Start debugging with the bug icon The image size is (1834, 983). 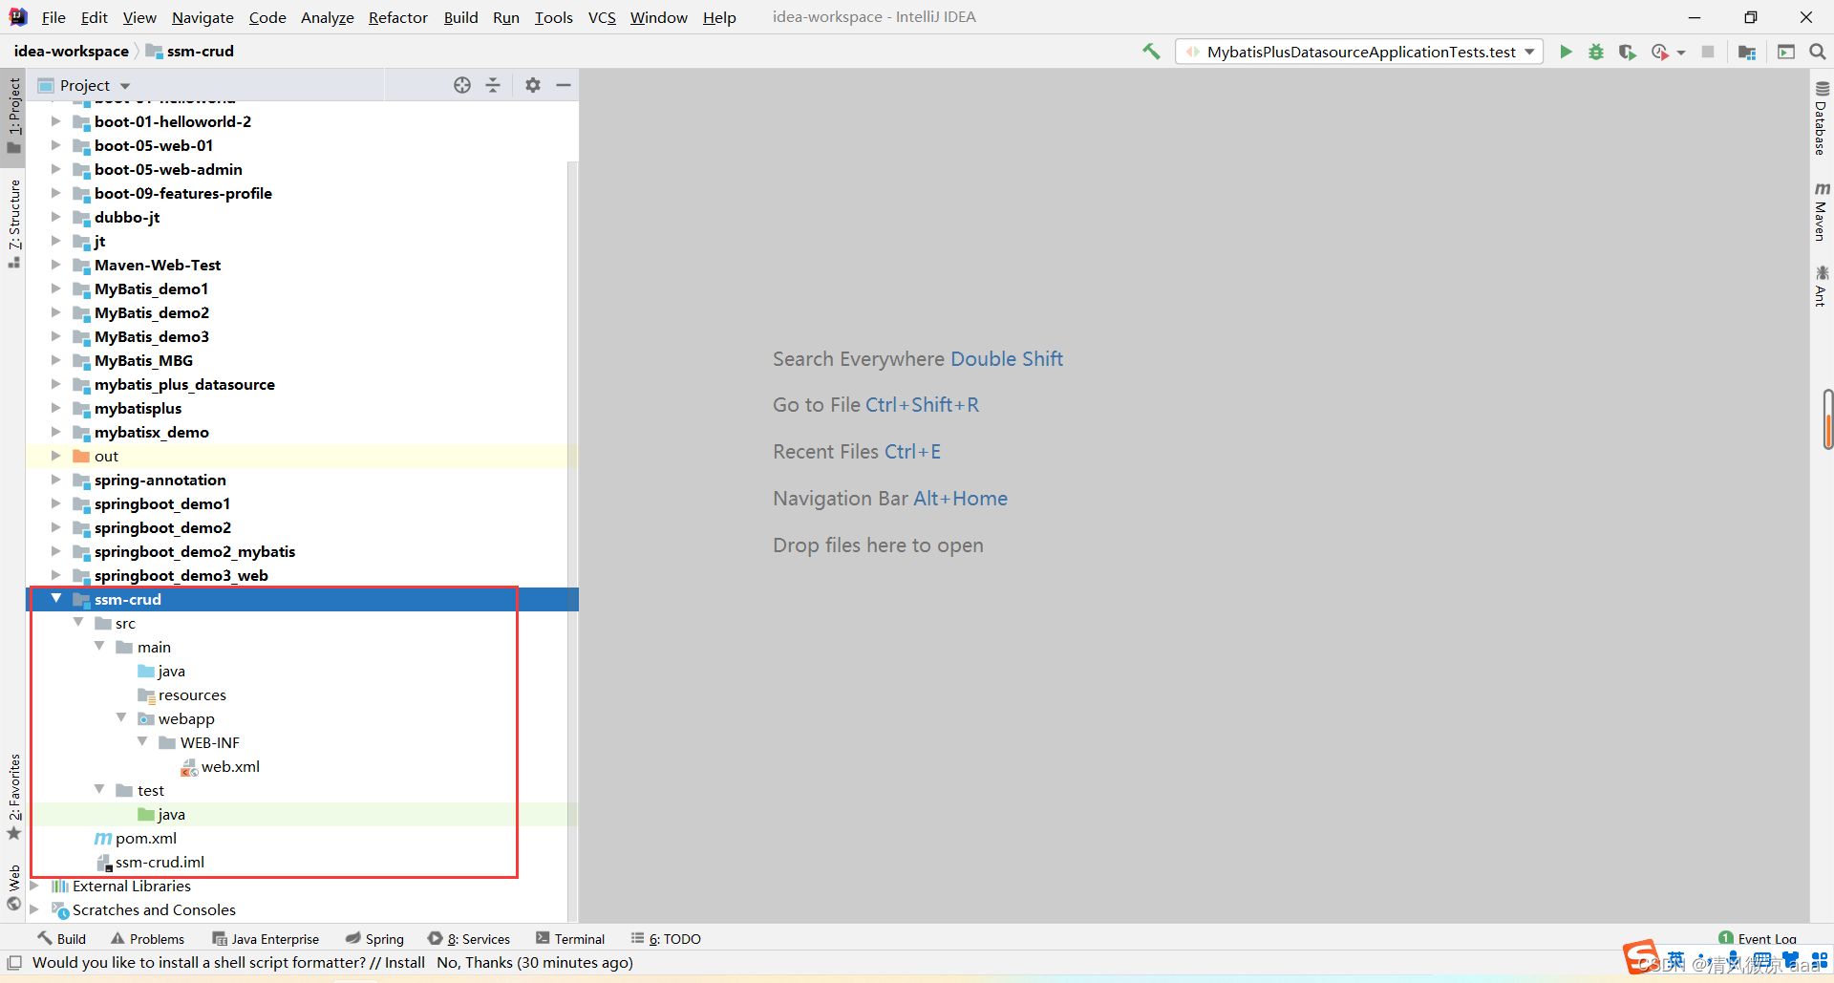[1596, 52]
